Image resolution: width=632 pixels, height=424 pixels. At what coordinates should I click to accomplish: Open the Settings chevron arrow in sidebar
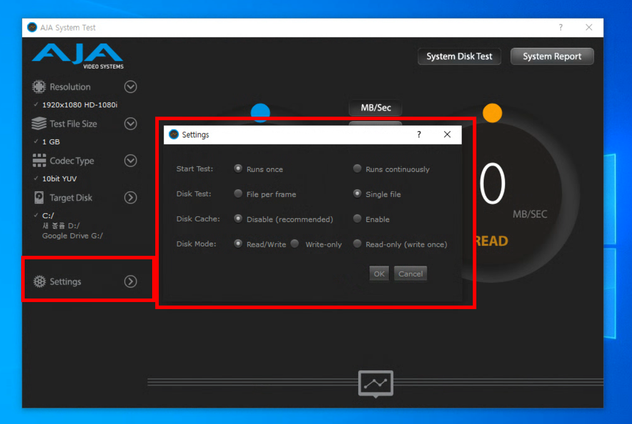click(x=131, y=281)
